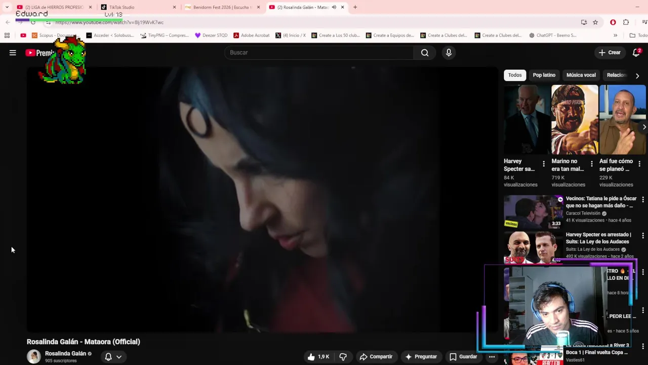Close the Benidorm Fest 2026 tab
The image size is (648, 365).
click(258, 7)
